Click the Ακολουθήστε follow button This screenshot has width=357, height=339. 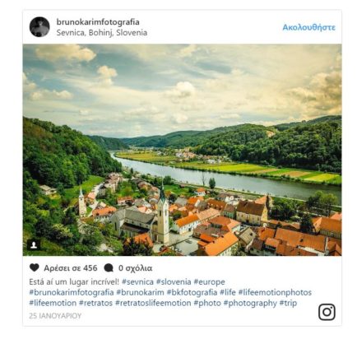pyautogui.click(x=309, y=27)
